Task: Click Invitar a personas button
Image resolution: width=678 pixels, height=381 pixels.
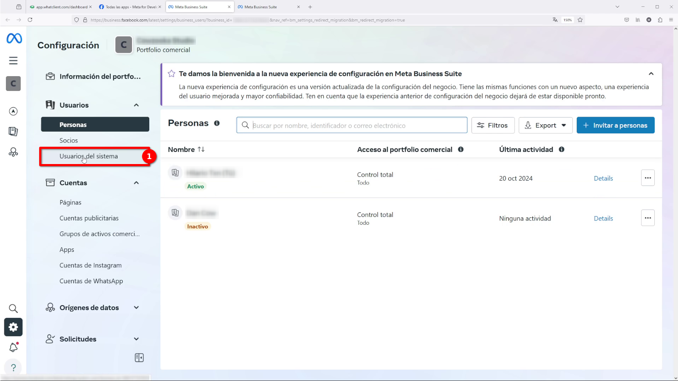Action: pos(616,125)
